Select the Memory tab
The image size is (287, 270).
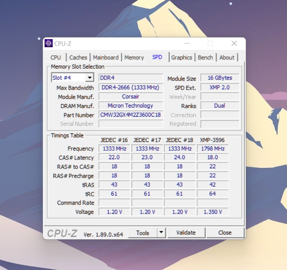[134, 57]
